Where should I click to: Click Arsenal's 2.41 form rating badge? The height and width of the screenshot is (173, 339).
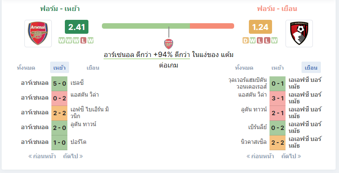tap(77, 27)
